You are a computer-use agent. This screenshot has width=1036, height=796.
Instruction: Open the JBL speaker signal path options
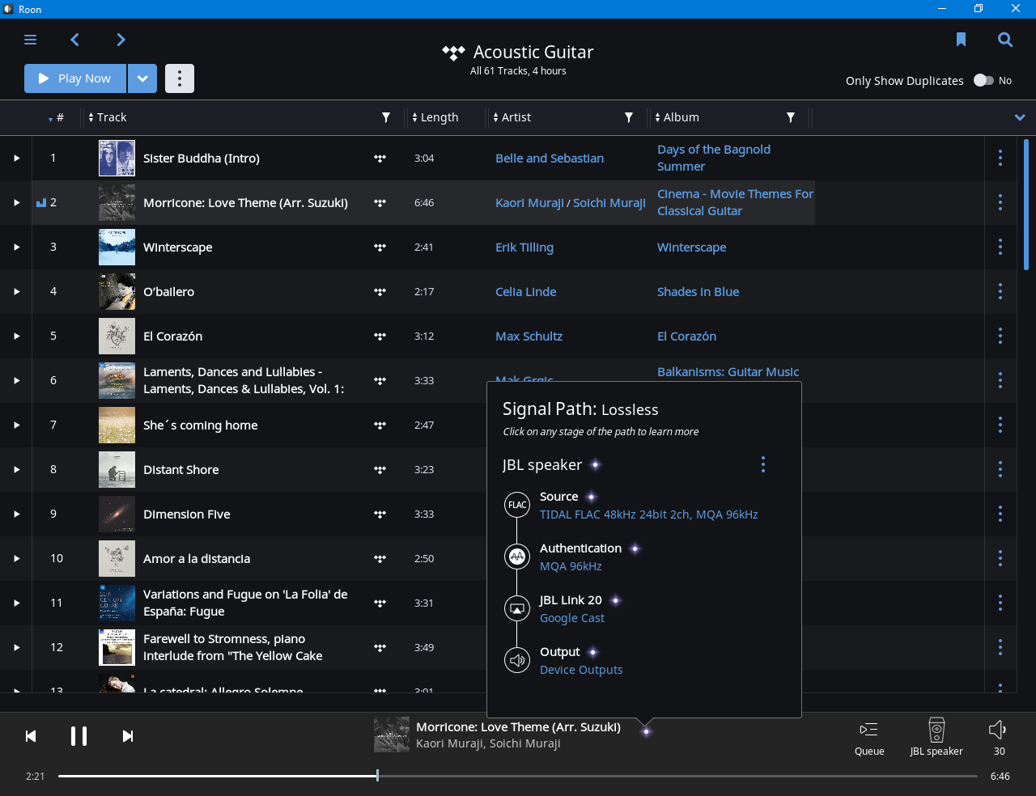(x=763, y=464)
